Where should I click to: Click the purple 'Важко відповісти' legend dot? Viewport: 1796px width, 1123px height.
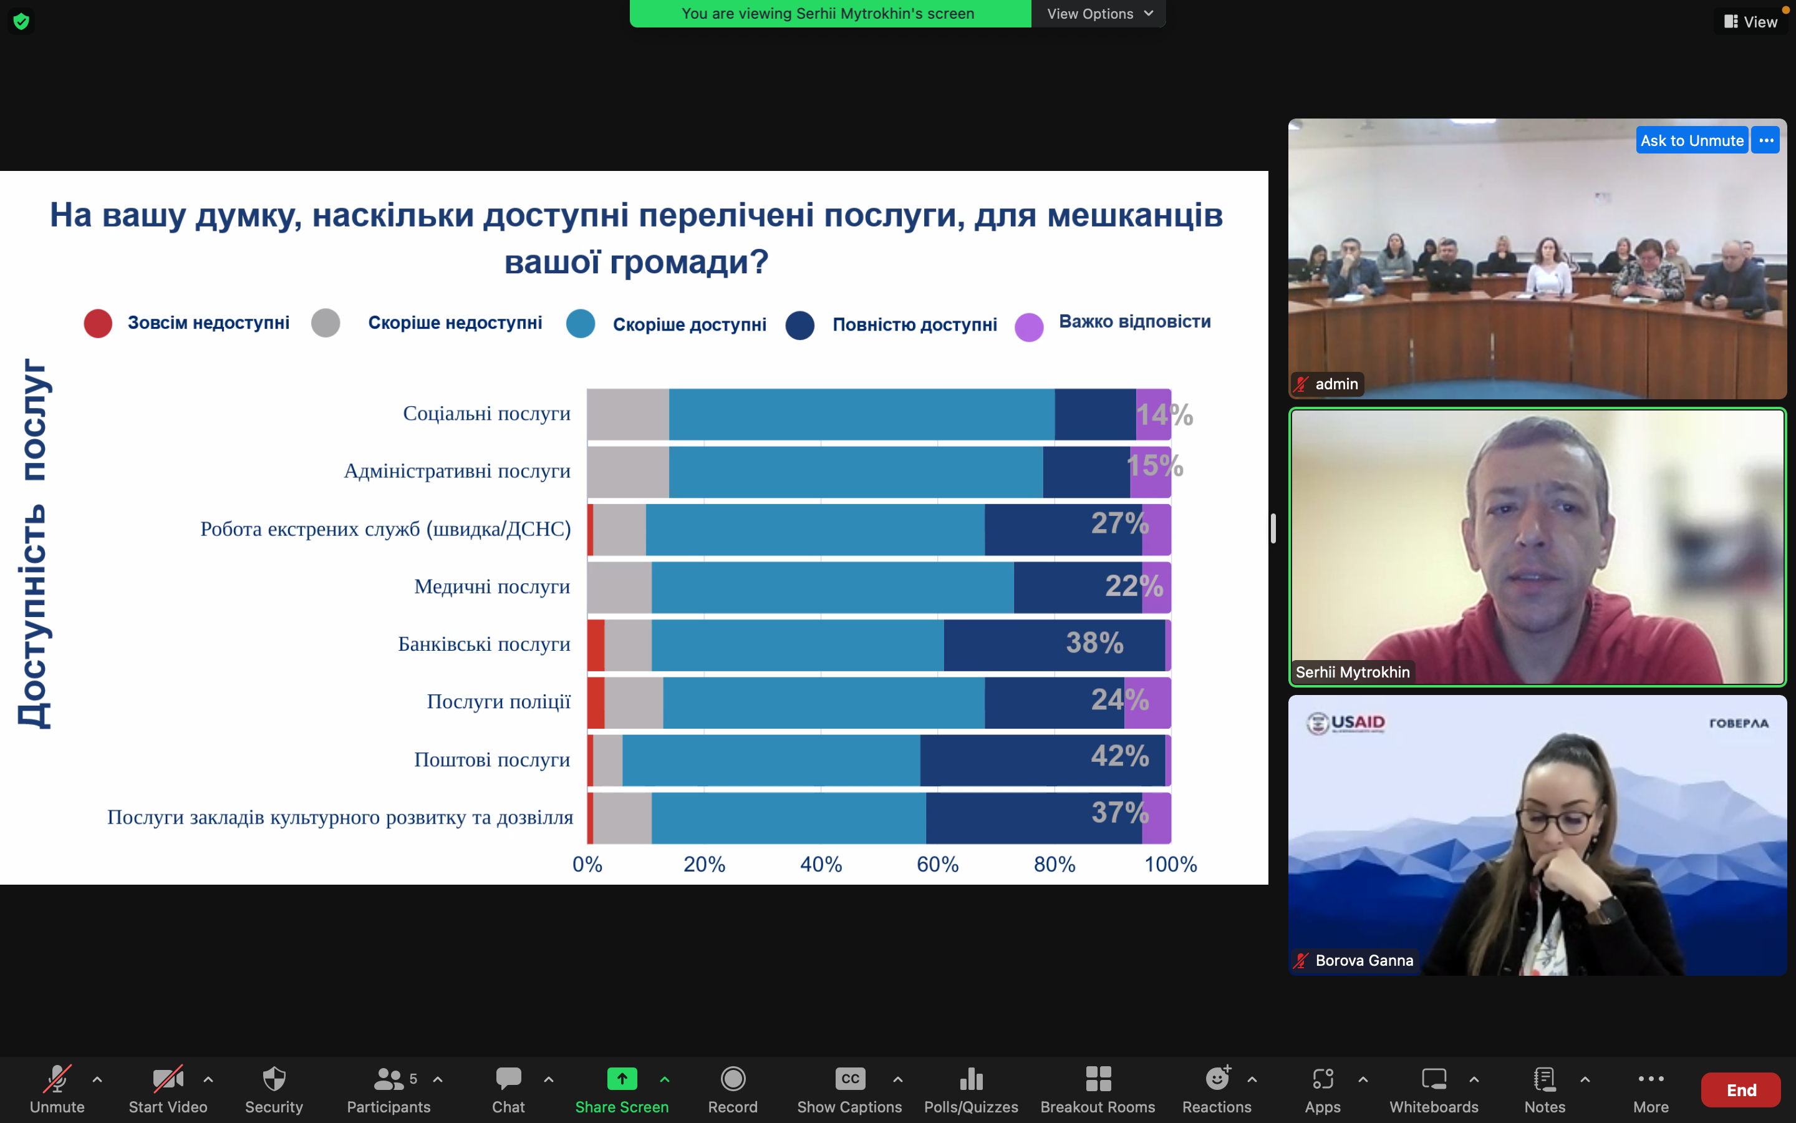click(x=1030, y=326)
